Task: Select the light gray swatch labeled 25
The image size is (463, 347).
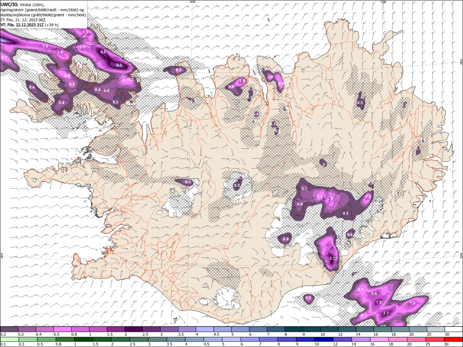Action: tap(436, 329)
